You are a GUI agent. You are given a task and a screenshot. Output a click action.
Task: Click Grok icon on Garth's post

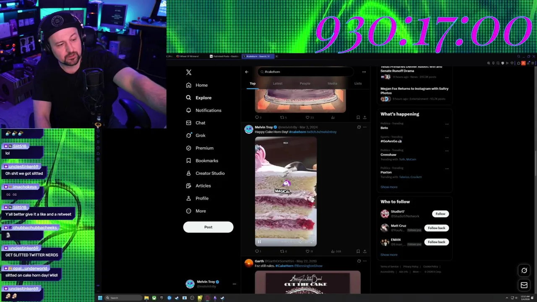pos(359,261)
